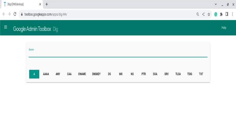Screen dimensions: 236x128
Task: Select the CAA record type
Action: (x=69, y=74)
